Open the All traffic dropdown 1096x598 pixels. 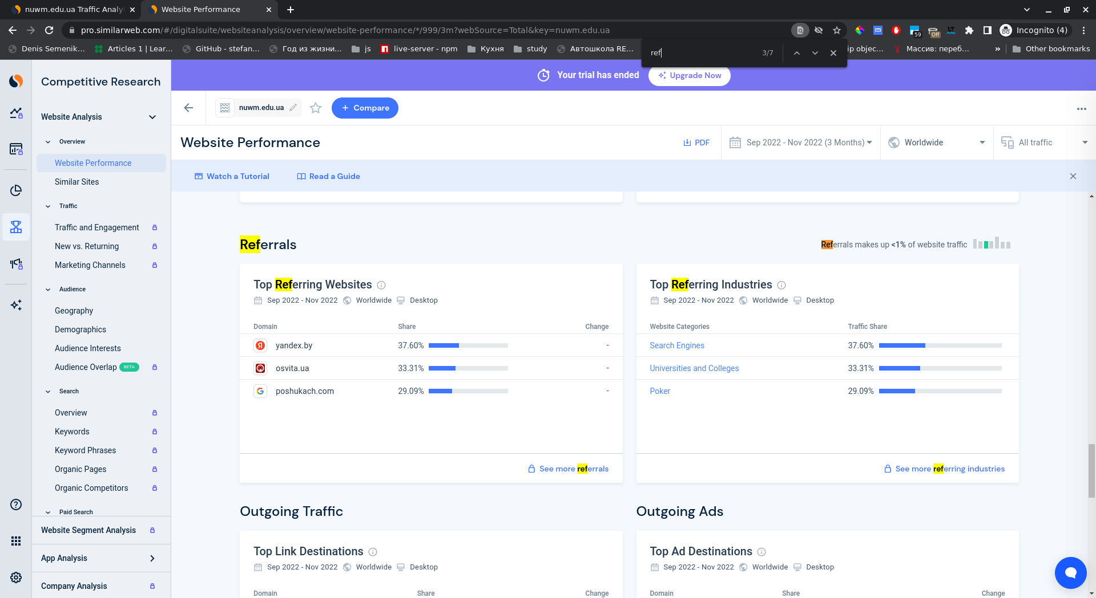click(1045, 143)
